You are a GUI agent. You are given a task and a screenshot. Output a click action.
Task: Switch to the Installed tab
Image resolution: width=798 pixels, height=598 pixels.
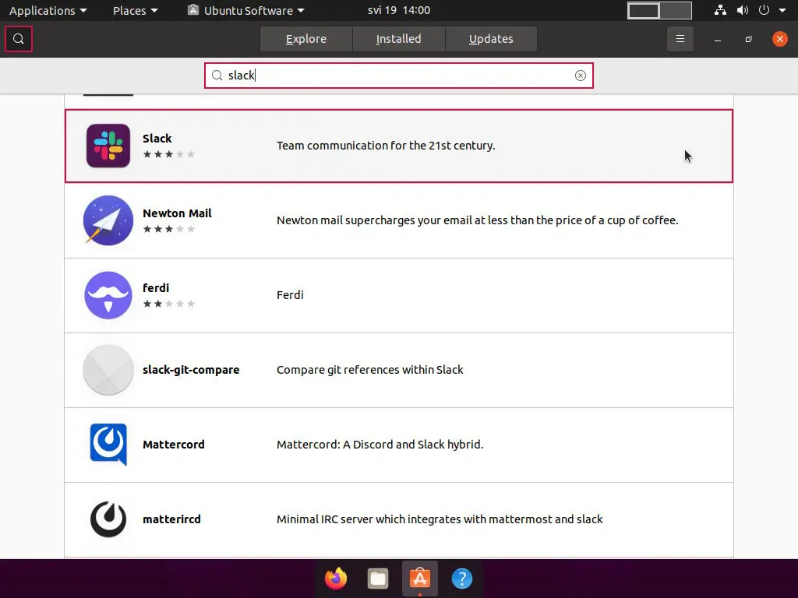tap(398, 39)
